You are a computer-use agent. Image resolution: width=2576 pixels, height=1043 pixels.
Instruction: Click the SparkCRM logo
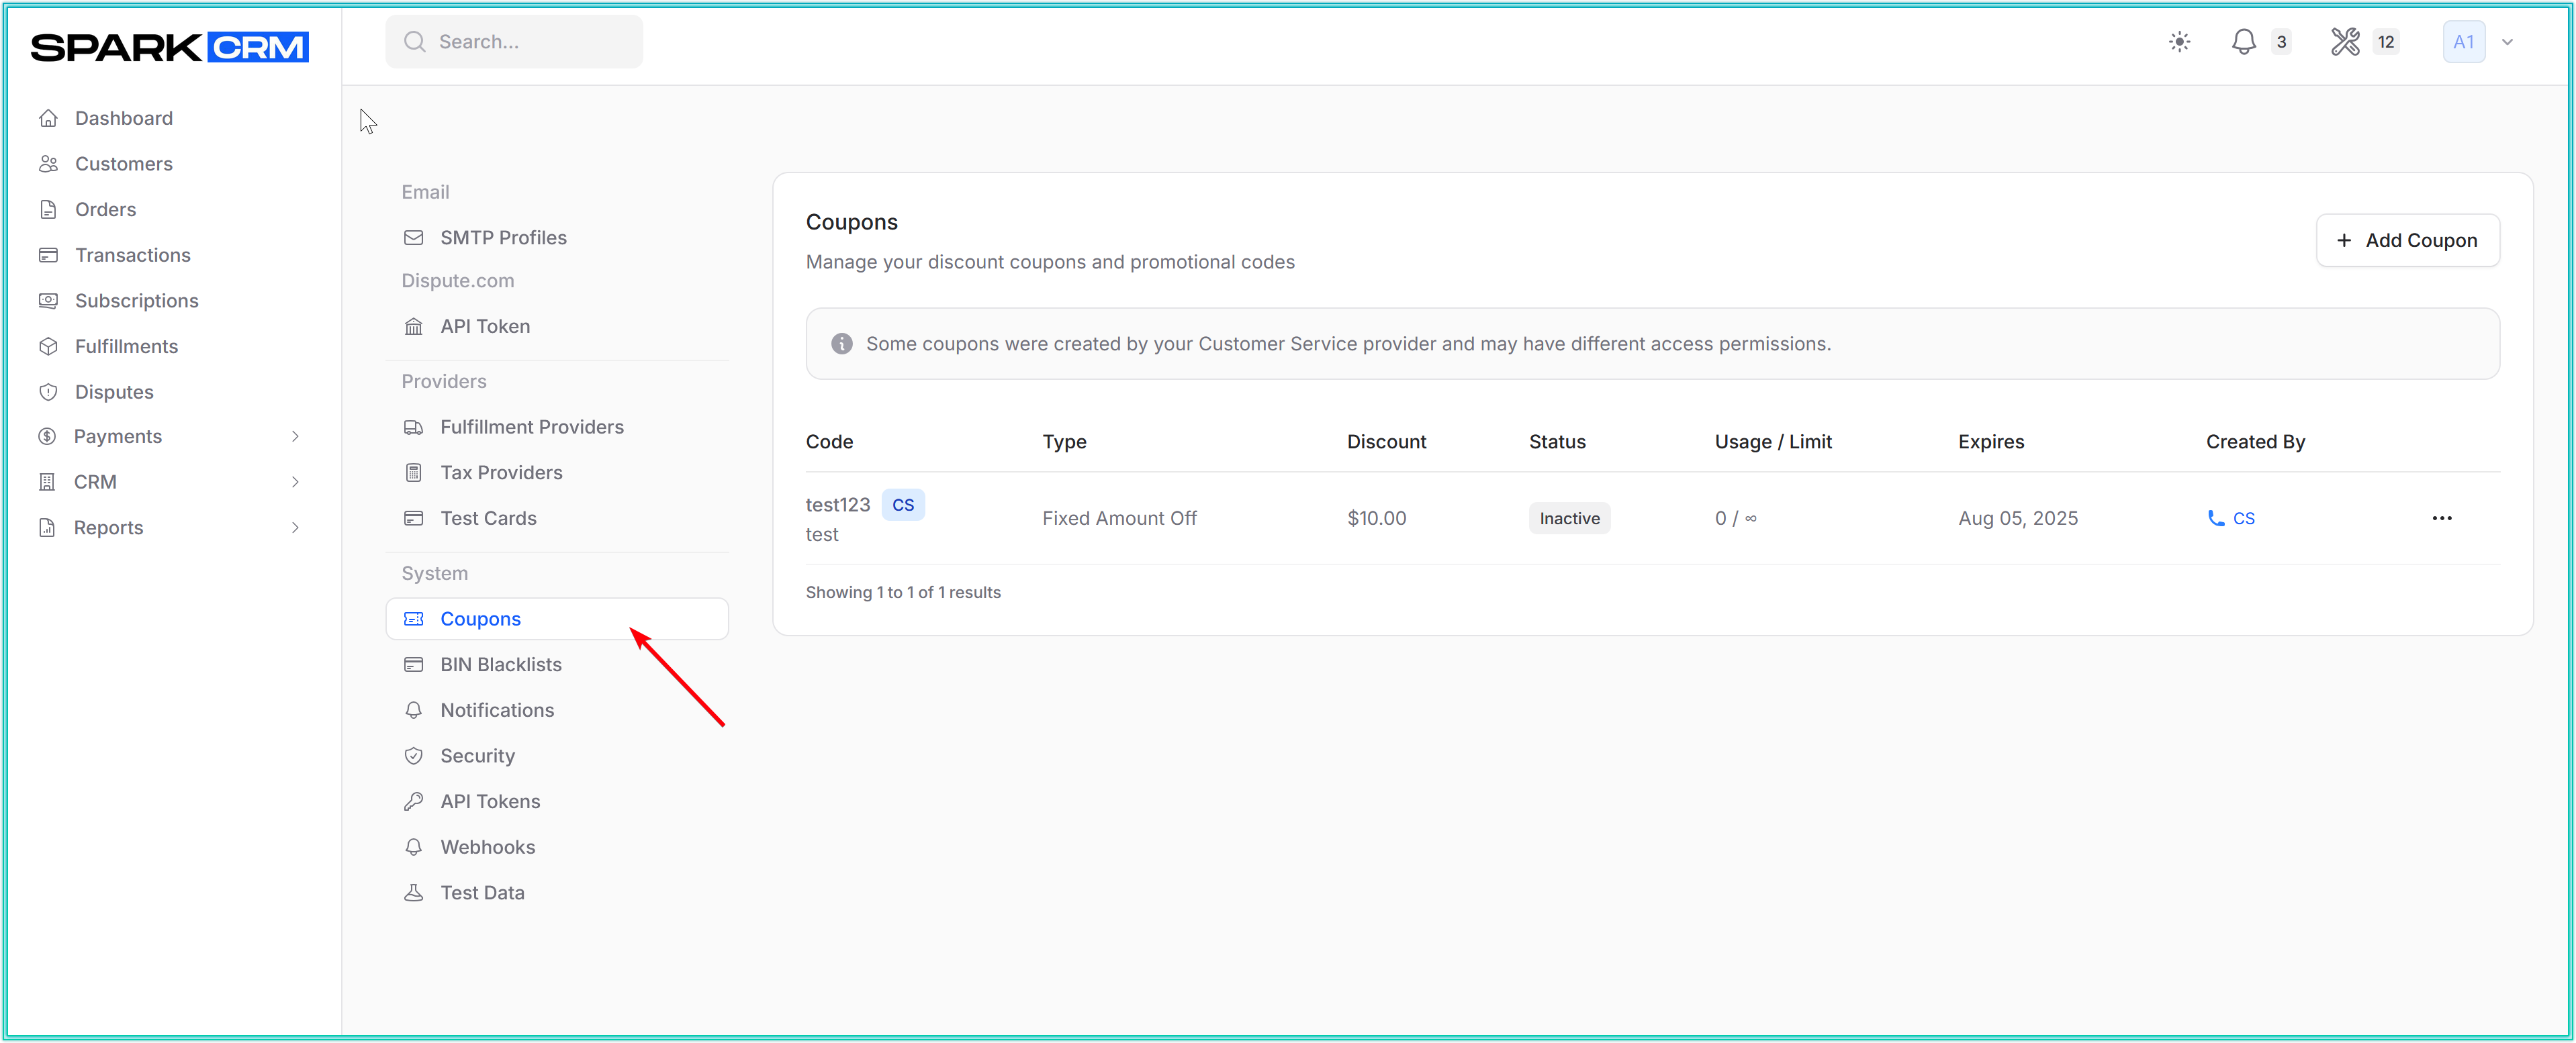pyautogui.click(x=169, y=47)
